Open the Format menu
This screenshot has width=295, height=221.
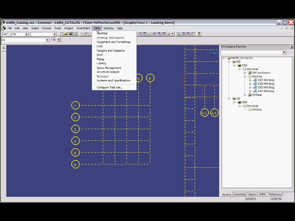pos(46,28)
